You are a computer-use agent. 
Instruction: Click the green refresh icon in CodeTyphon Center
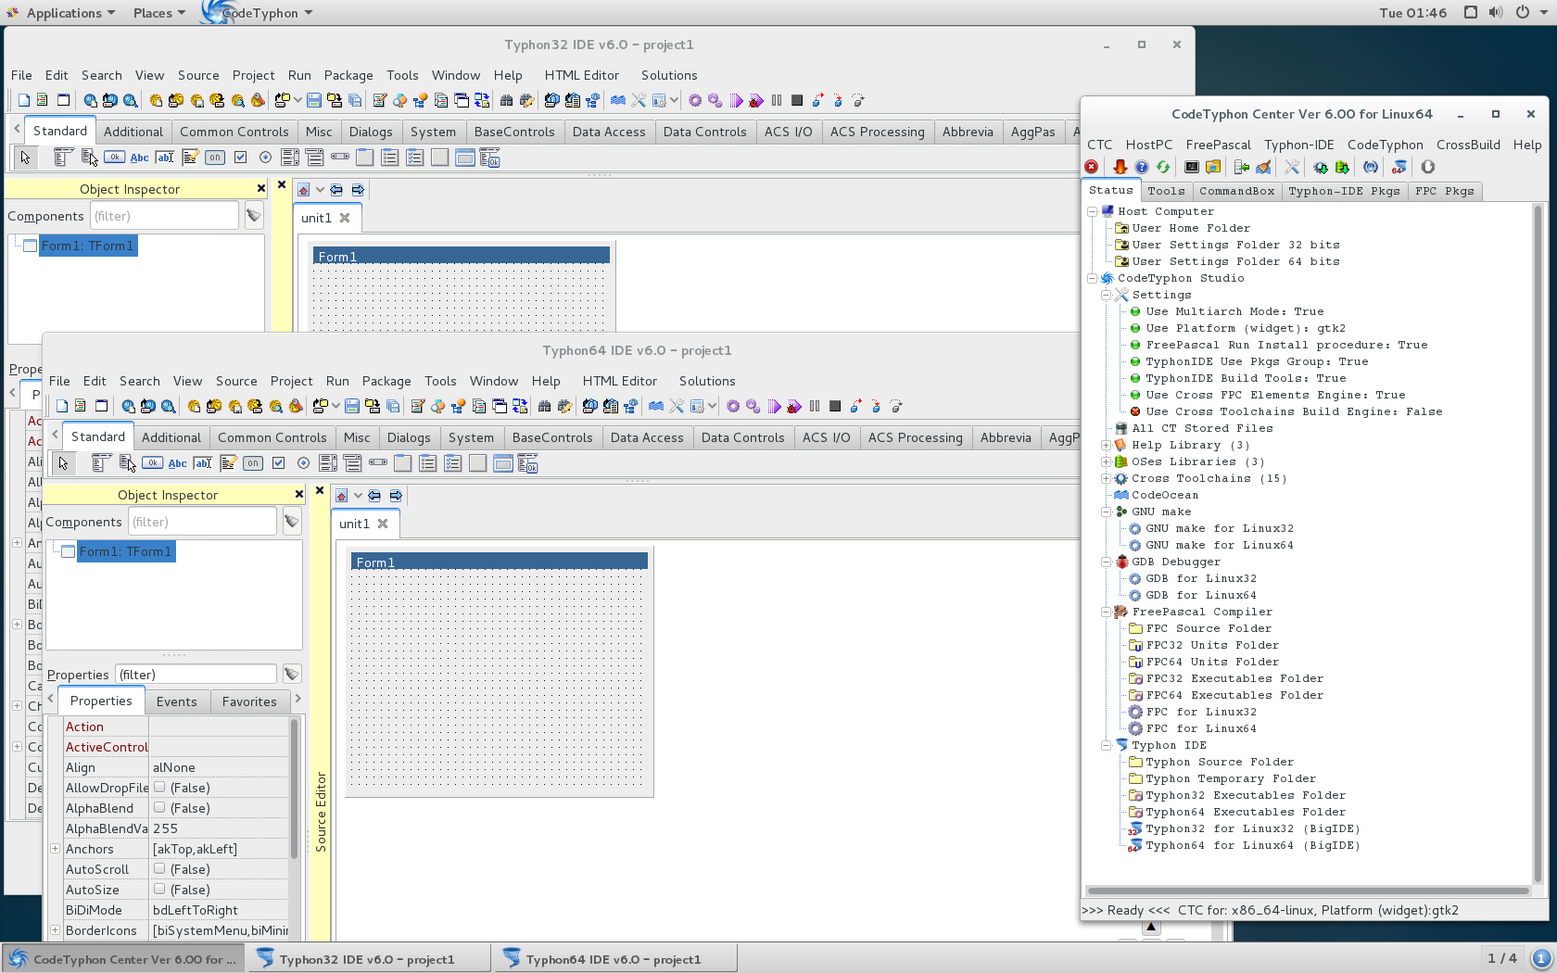(1163, 167)
